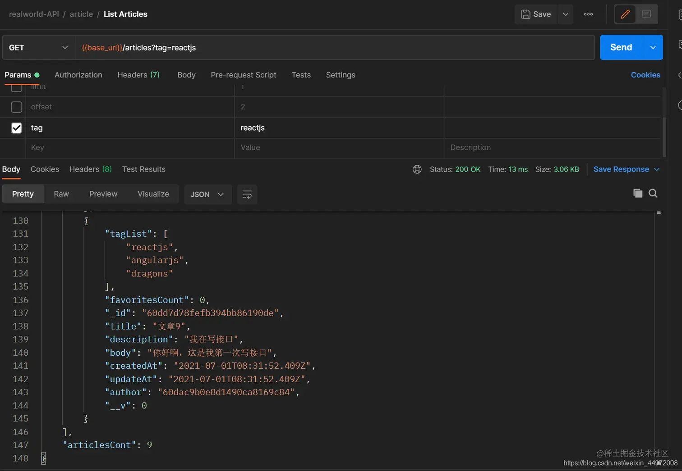This screenshot has width=682, height=471.
Task: Switch to Preview response view
Action: tap(103, 194)
